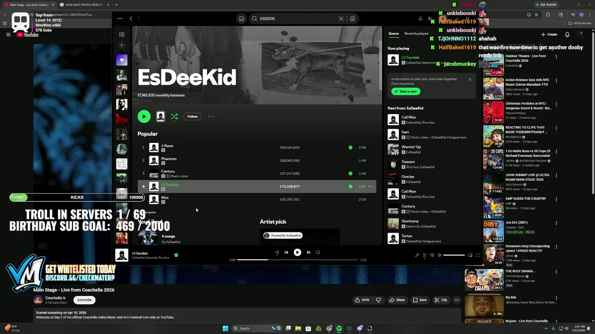This screenshot has height=334, width=595.
Task: Open Windows Start menu
Action: [225, 328]
